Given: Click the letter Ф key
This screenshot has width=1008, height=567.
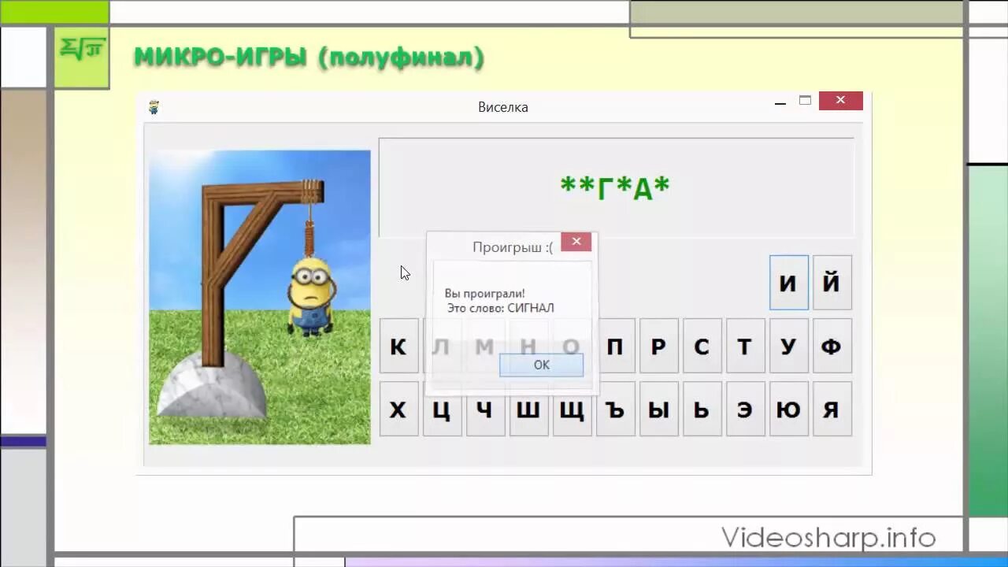Looking at the screenshot, I should pos(832,346).
